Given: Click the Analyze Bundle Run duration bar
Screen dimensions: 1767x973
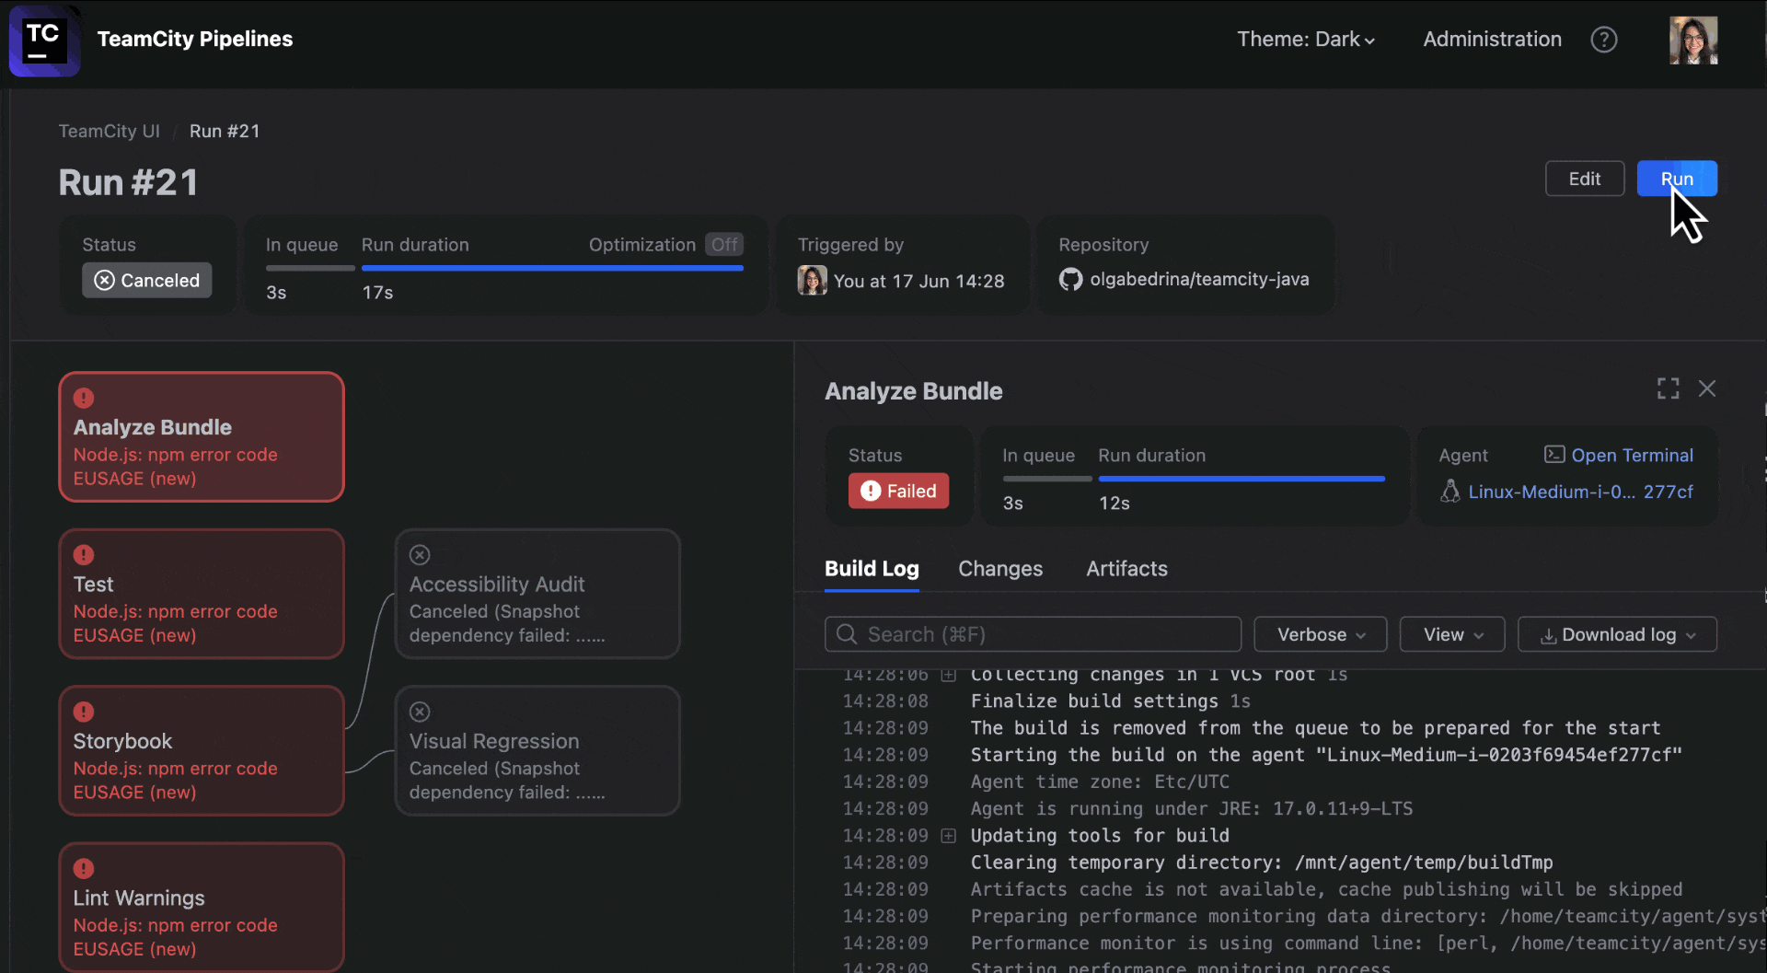Looking at the screenshot, I should tap(1242, 479).
